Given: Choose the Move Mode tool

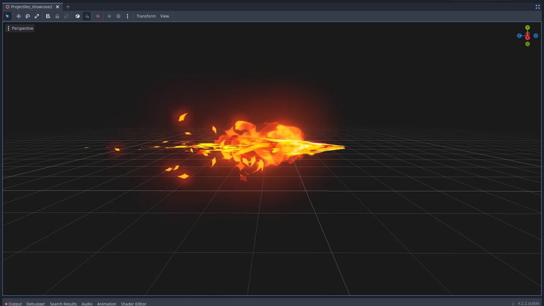Looking at the screenshot, I should pyautogui.click(x=18, y=16).
